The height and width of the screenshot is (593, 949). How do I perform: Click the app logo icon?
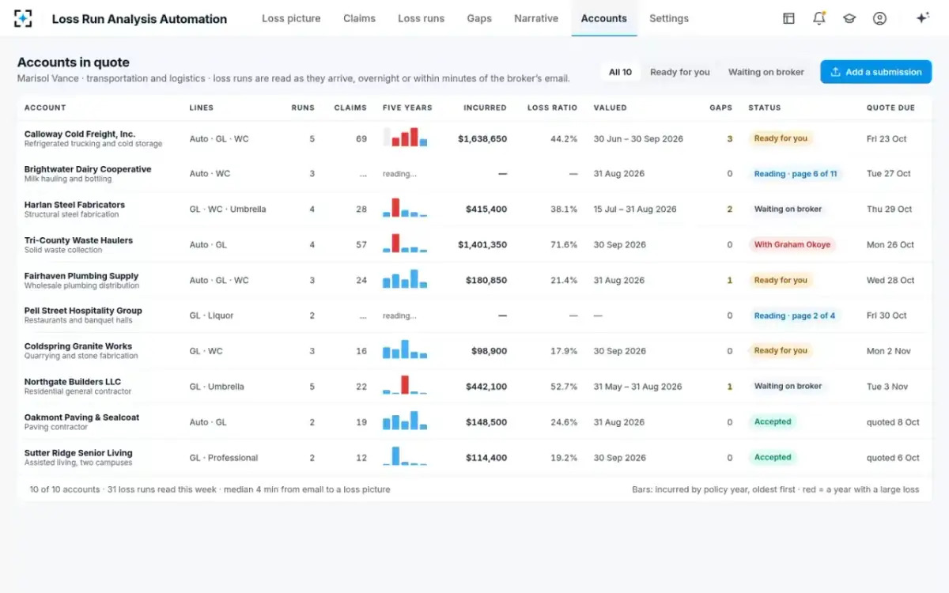pyautogui.click(x=24, y=18)
